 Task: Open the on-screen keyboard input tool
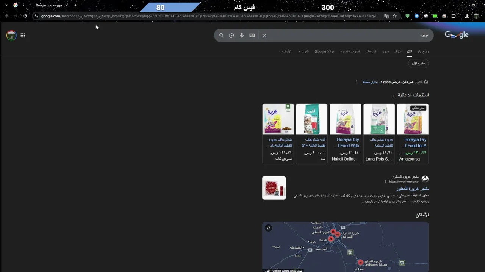tap(252, 35)
